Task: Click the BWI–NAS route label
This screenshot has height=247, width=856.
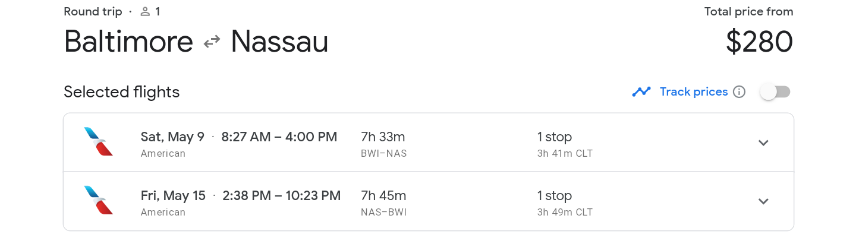Action: [383, 154]
